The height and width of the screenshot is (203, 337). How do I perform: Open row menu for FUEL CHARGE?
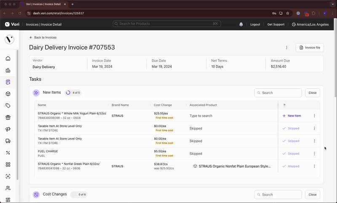pyautogui.click(x=314, y=154)
